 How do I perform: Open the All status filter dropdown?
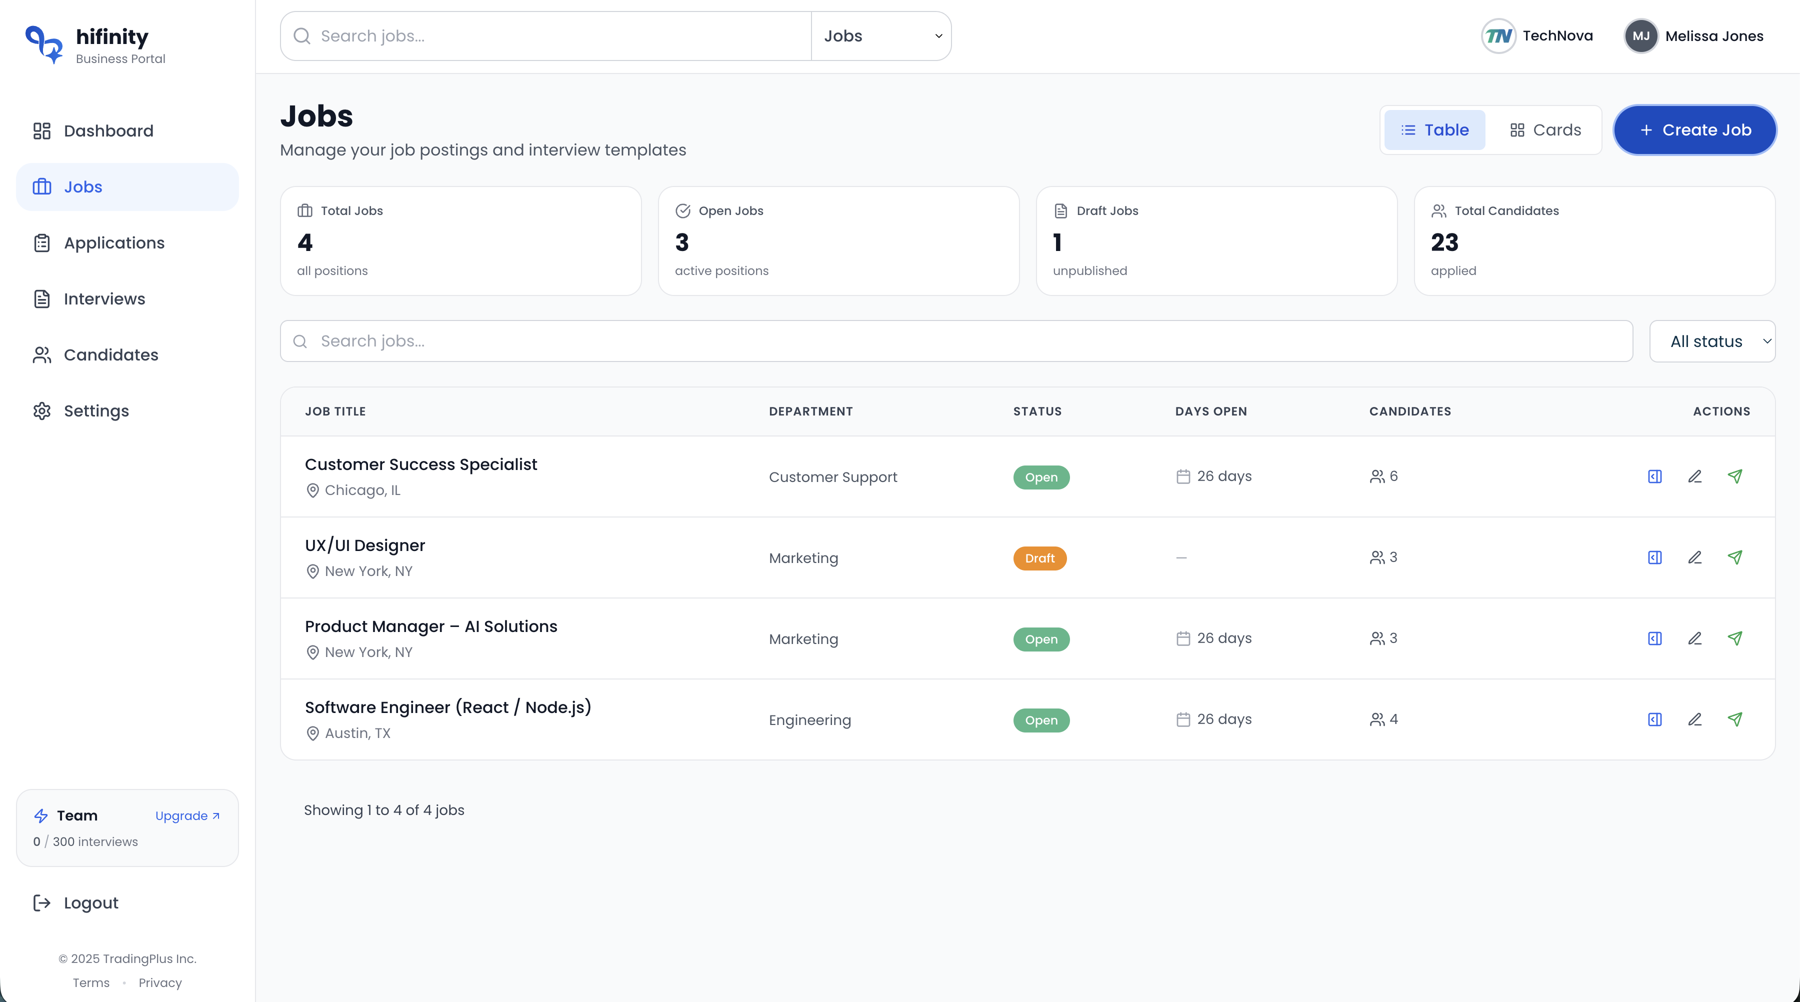[1712, 341]
